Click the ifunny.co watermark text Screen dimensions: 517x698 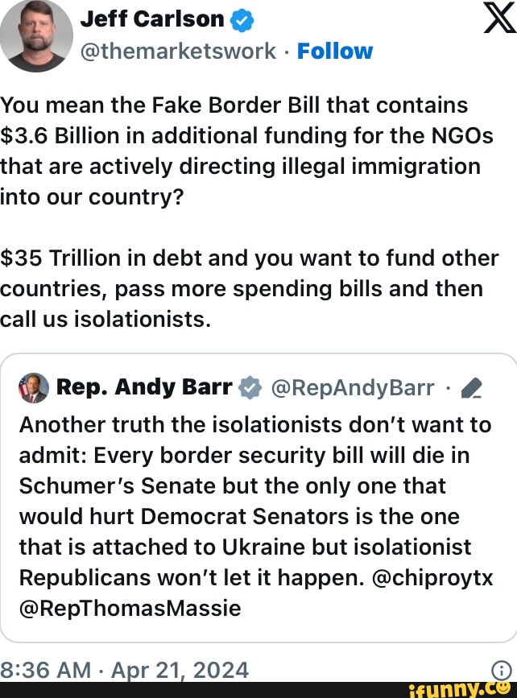tap(451, 688)
